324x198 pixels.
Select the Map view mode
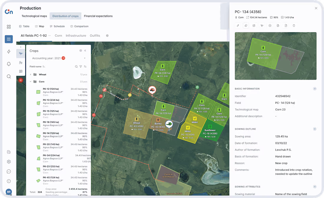coord(39,26)
